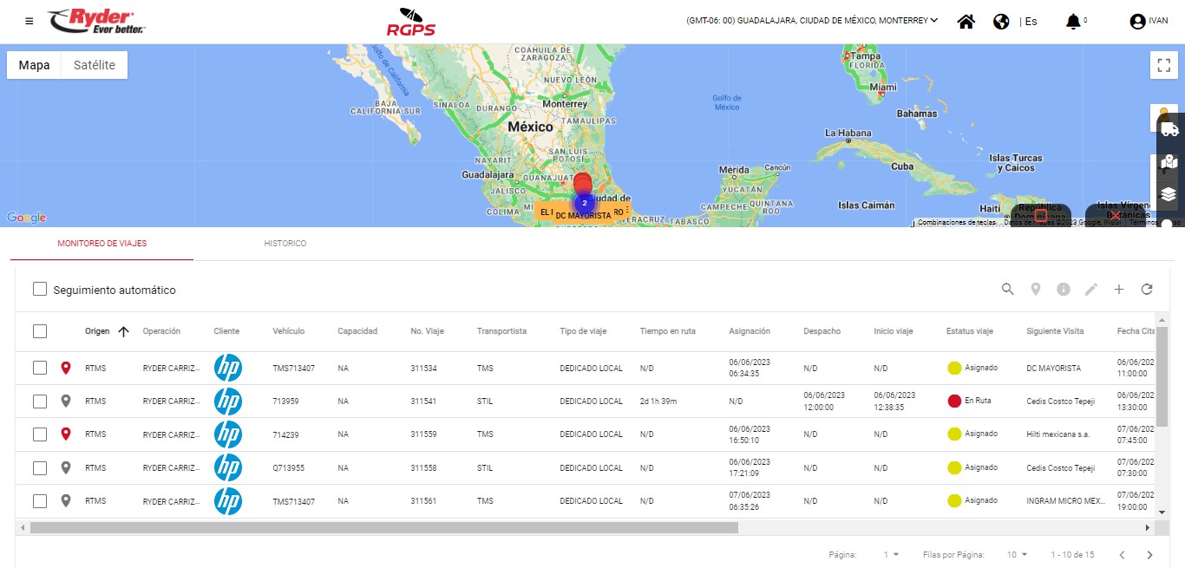Screen dimensions: 1185x568
Task: Click the search icon above table
Action: pos(1007,290)
